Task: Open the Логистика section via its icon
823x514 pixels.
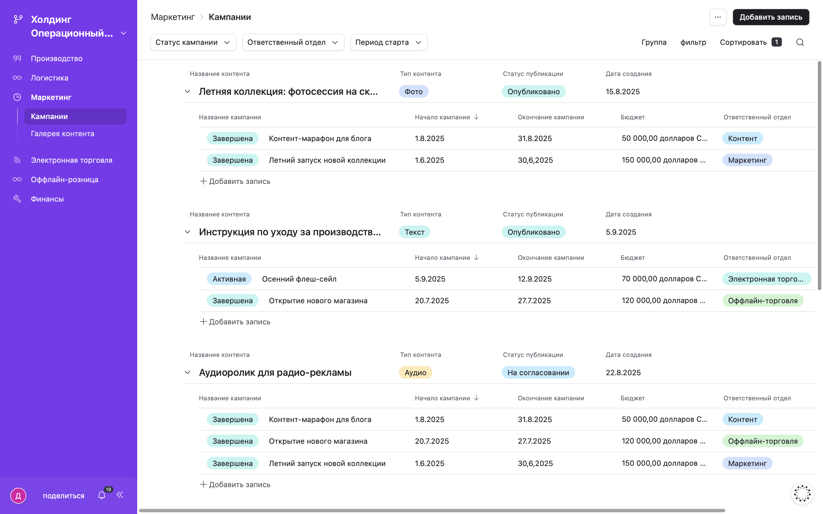Action: [x=17, y=77]
